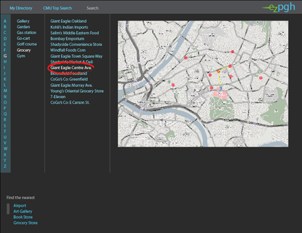Open Giant Eagle: Town Square Way listing

(77, 56)
